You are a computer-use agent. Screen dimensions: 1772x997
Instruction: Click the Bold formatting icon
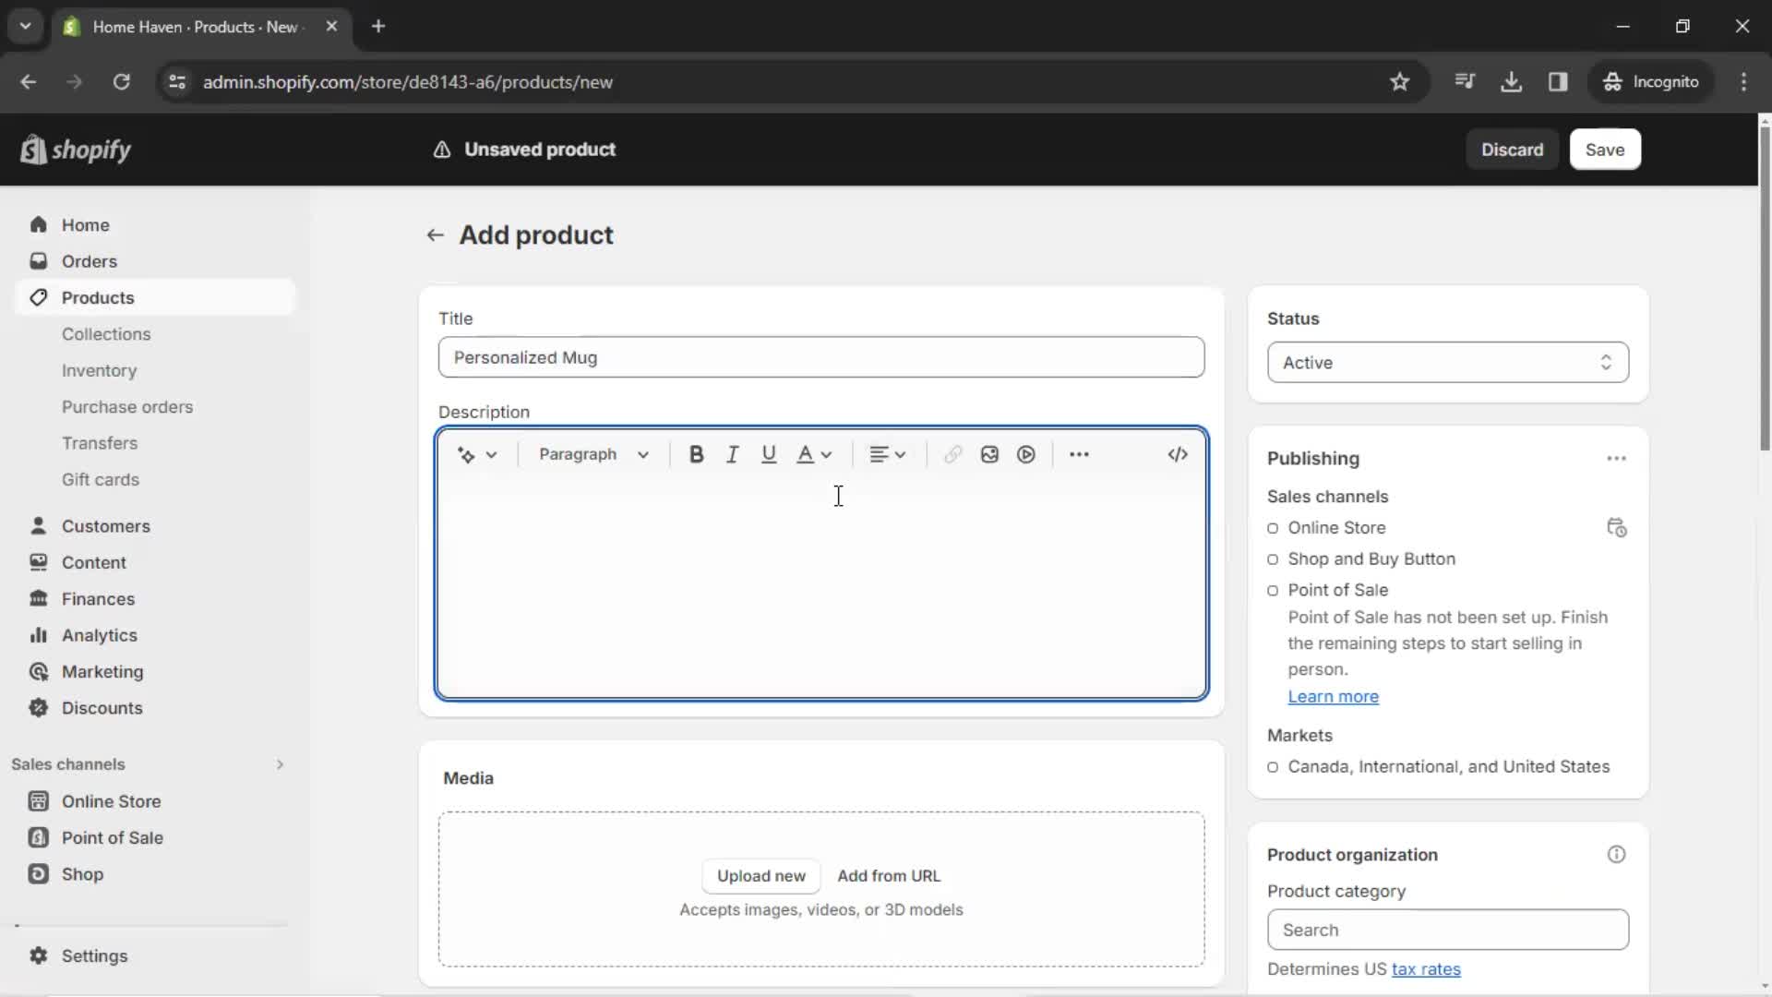tap(695, 454)
